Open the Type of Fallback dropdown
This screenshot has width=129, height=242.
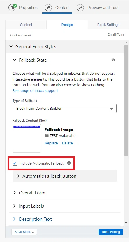point(65,108)
